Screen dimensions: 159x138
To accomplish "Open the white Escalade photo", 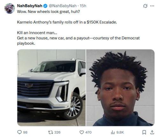I will coord(52,88).
